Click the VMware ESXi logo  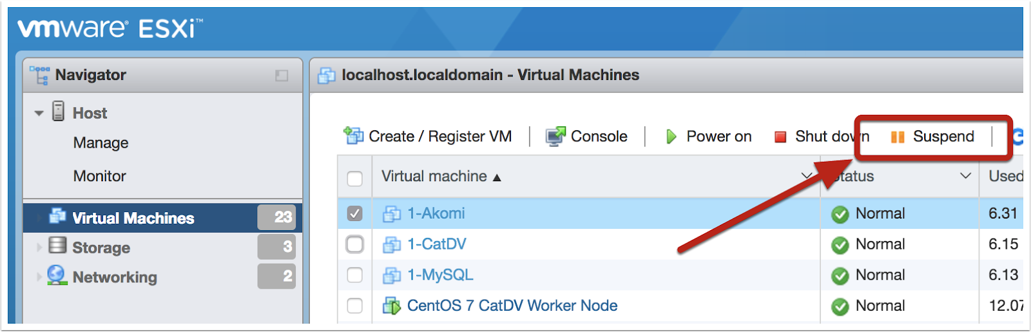[110, 28]
